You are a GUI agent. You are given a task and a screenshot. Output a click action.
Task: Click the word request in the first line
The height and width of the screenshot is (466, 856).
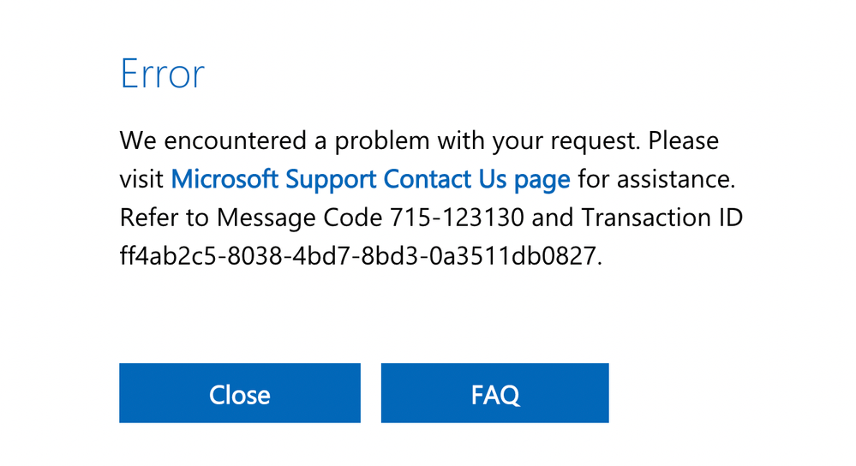[x=595, y=142]
